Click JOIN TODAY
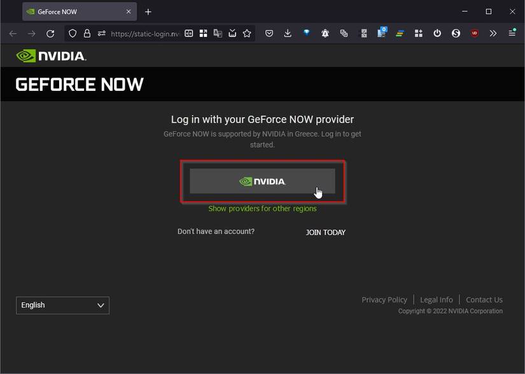The image size is (525, 374). click(325, 232)
